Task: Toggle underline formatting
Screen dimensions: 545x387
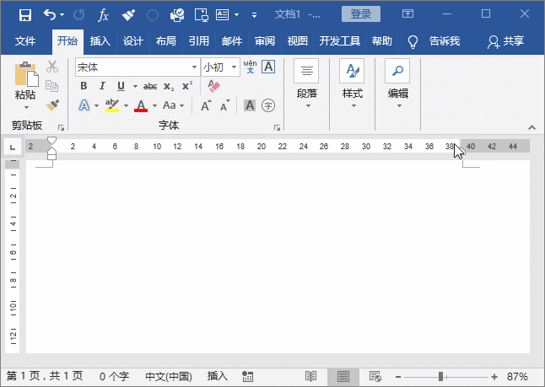Action: click(x=121, y=86)
